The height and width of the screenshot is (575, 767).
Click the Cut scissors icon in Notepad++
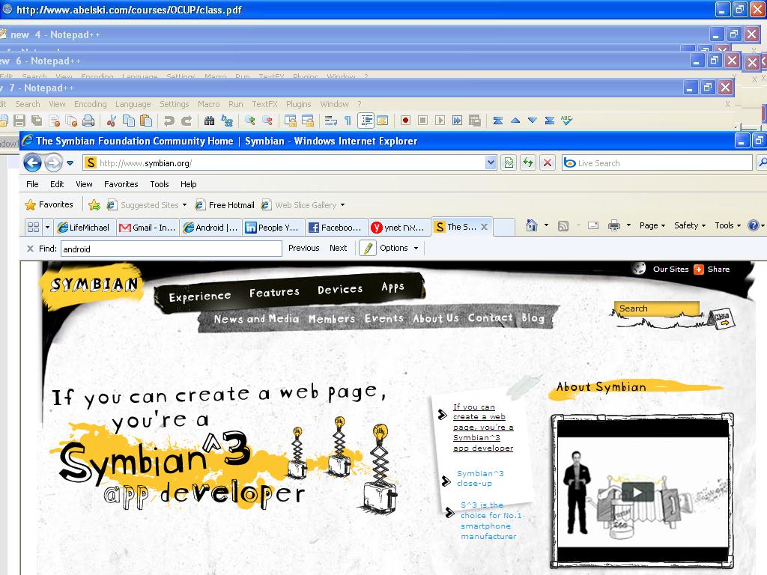coord(112,121)
